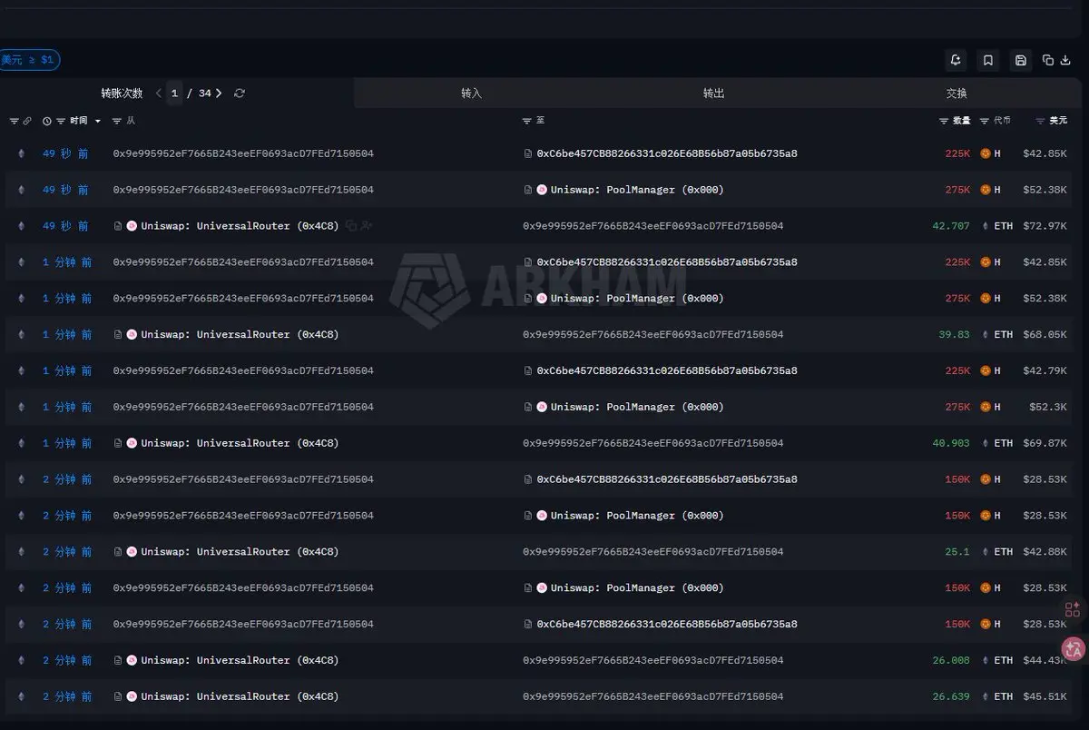Click the 42.707 amount value

[x=951, y=226]
